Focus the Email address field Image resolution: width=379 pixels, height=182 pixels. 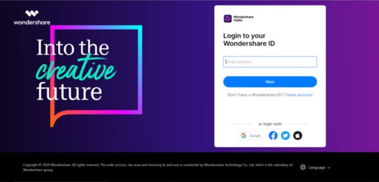(x=270, y=62)
